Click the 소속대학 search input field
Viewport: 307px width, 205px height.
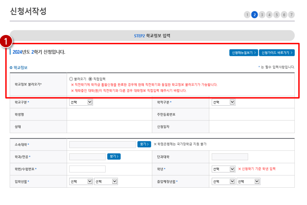102,144
